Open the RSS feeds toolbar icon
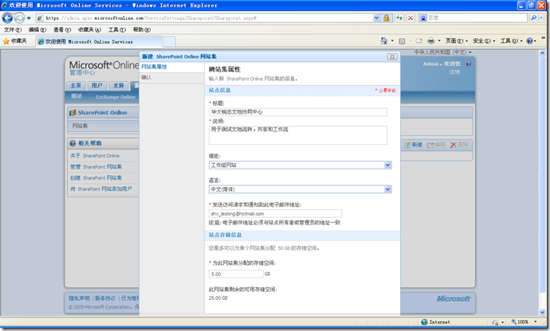This screenshot has height=331, width=550. [x=402, y=41]
